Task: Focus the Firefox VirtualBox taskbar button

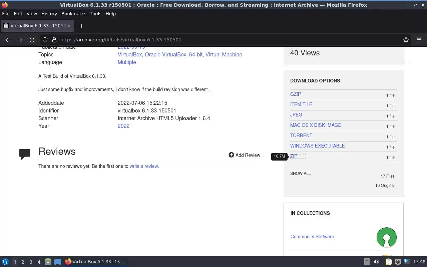Action: click(96, 262)
